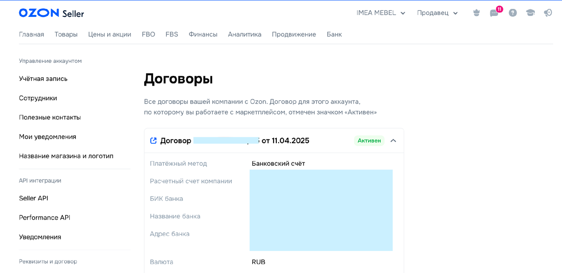Viewport: 562px width, 273px height.
Task: Navigate to Seller API settings
Action: (x=34, y=198)
